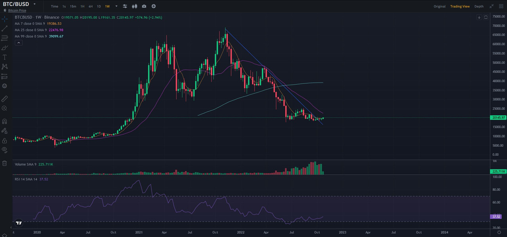Select the 4H interval
This screenshot has height=237, width=507.
[x=91, y=6]
